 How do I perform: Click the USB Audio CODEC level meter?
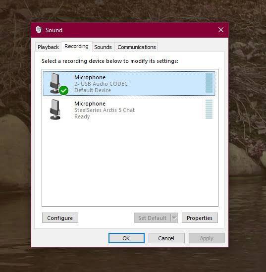209,83
